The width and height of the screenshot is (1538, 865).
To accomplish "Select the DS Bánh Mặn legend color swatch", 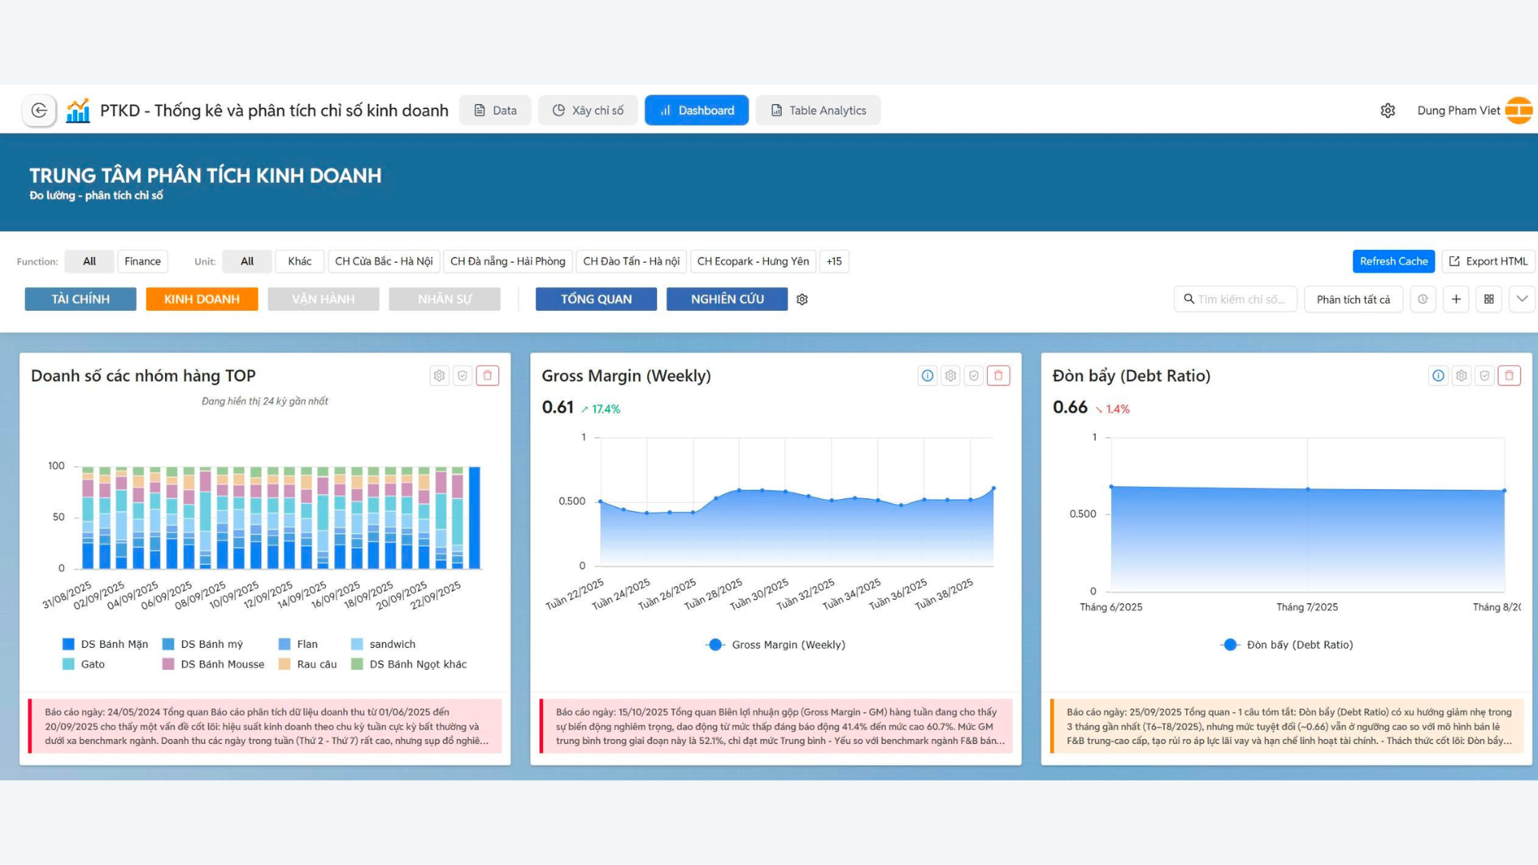I will click(x=67, y=643).
